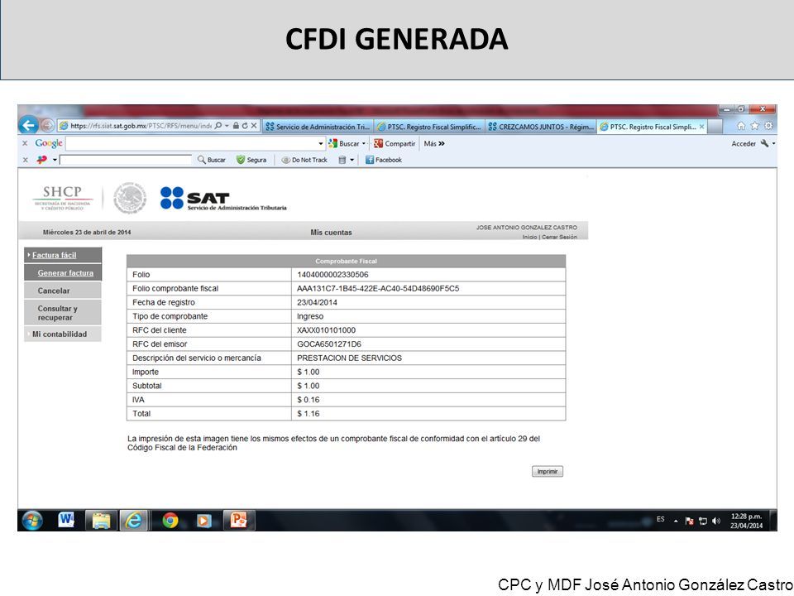This screenshot has width=794, height=596.
Task: Show hidden tray icons arrow
Action: (x=676, y=521)
